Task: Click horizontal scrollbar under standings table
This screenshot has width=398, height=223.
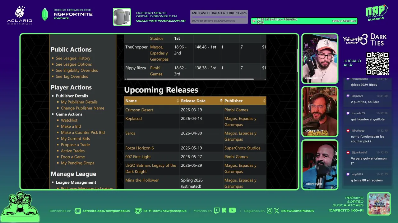Action: point(190,79)
